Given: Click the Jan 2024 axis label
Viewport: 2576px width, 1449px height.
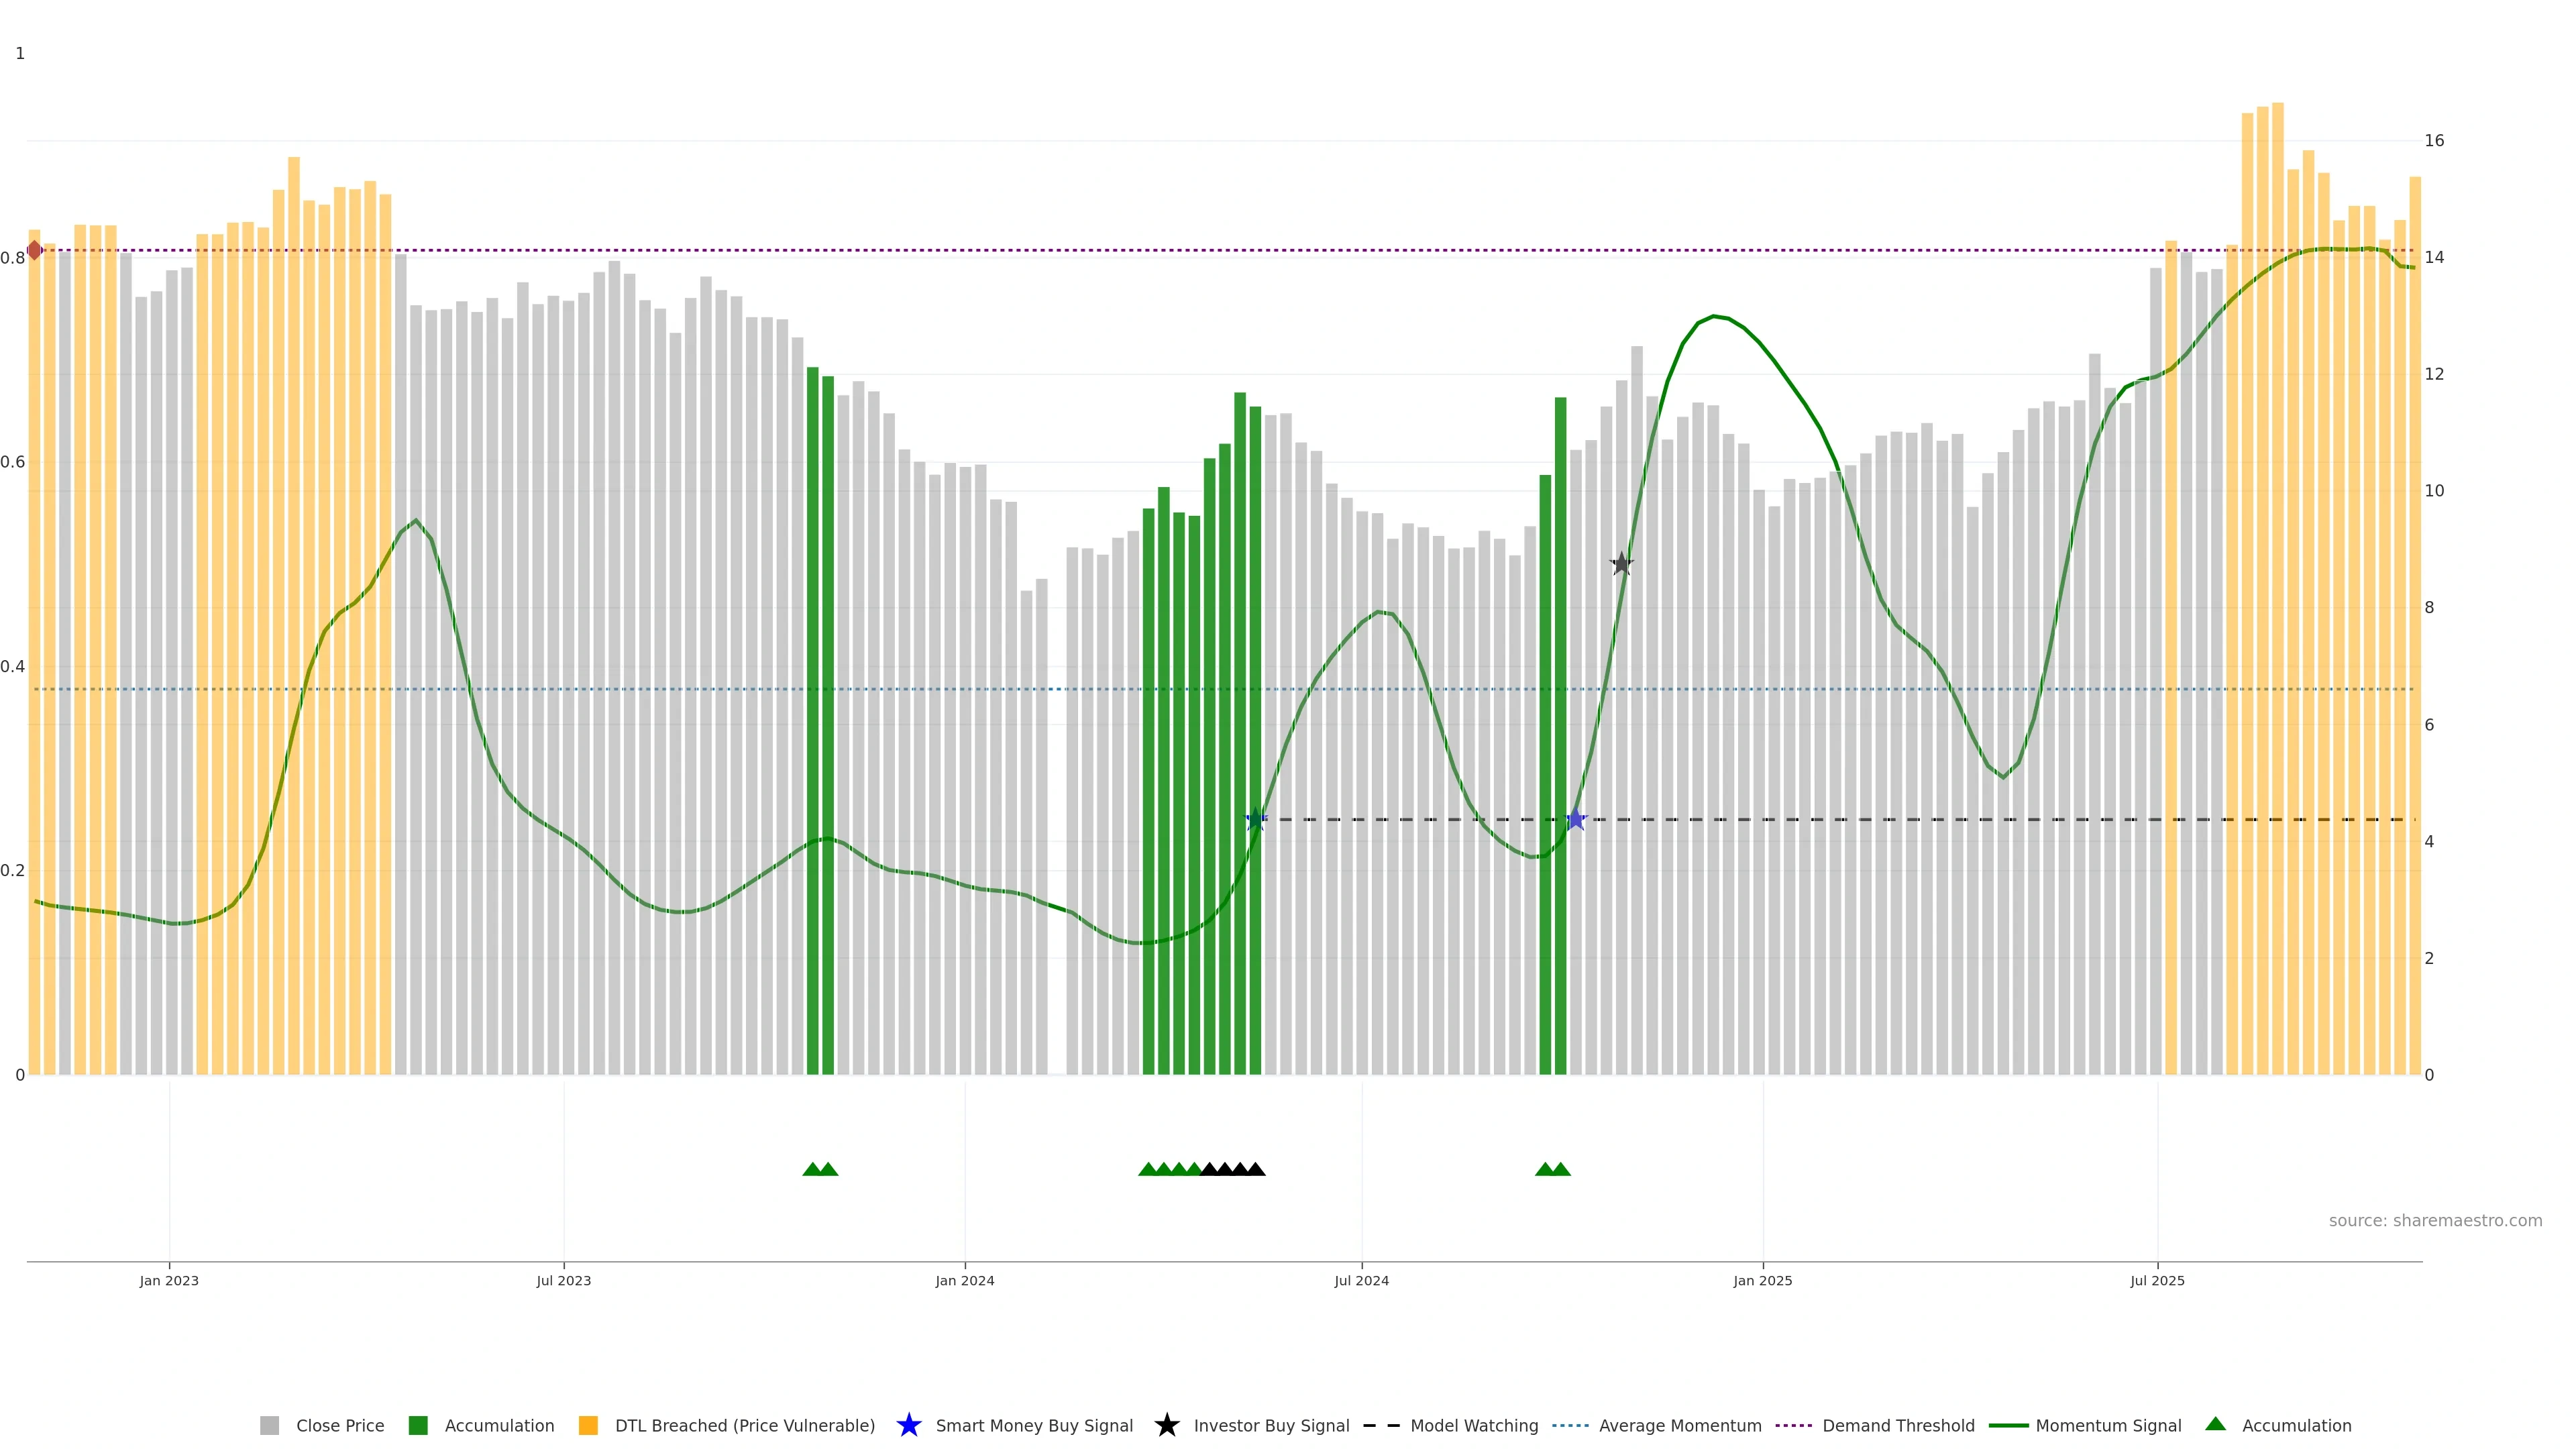Looking at the screenshot, I should click(x=964, y=1281).
